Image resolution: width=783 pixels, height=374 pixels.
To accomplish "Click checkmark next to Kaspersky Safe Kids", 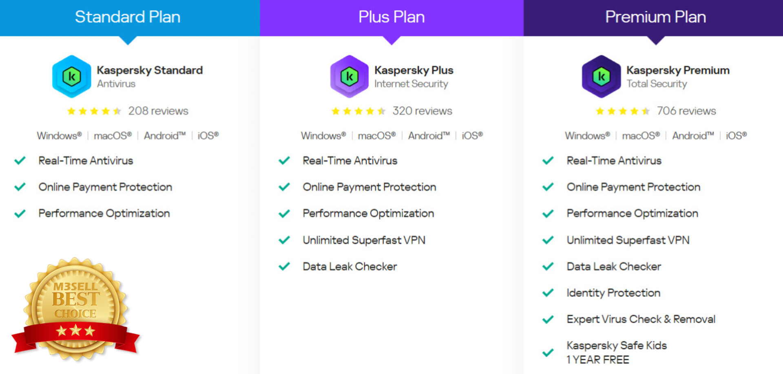I will pos(548,352).
